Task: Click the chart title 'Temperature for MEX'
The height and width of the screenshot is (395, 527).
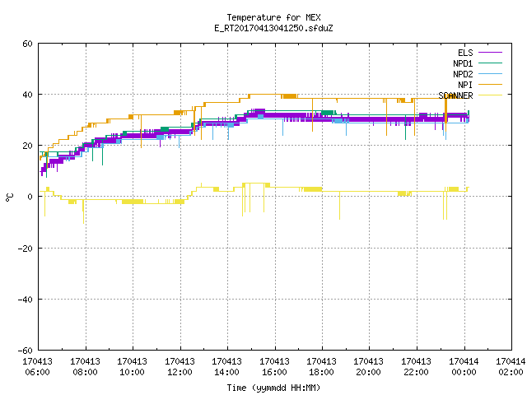Action: pos(273,17)
